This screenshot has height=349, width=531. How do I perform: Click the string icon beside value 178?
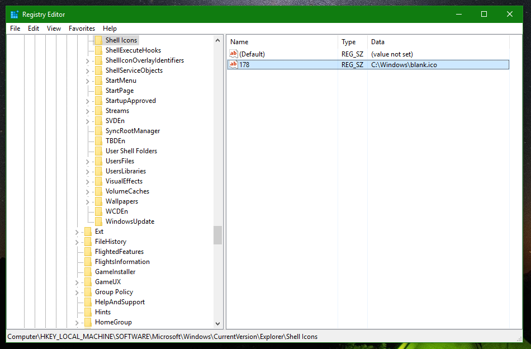tap(233, 65)
